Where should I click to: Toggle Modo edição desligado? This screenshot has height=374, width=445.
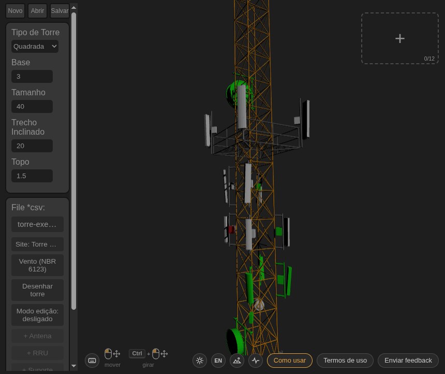tap(37, 315)
